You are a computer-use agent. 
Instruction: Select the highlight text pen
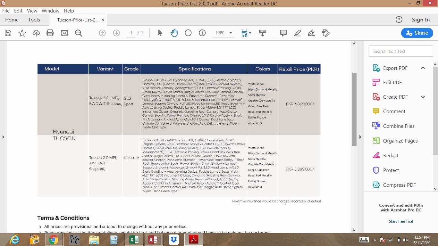pos(298,33)
